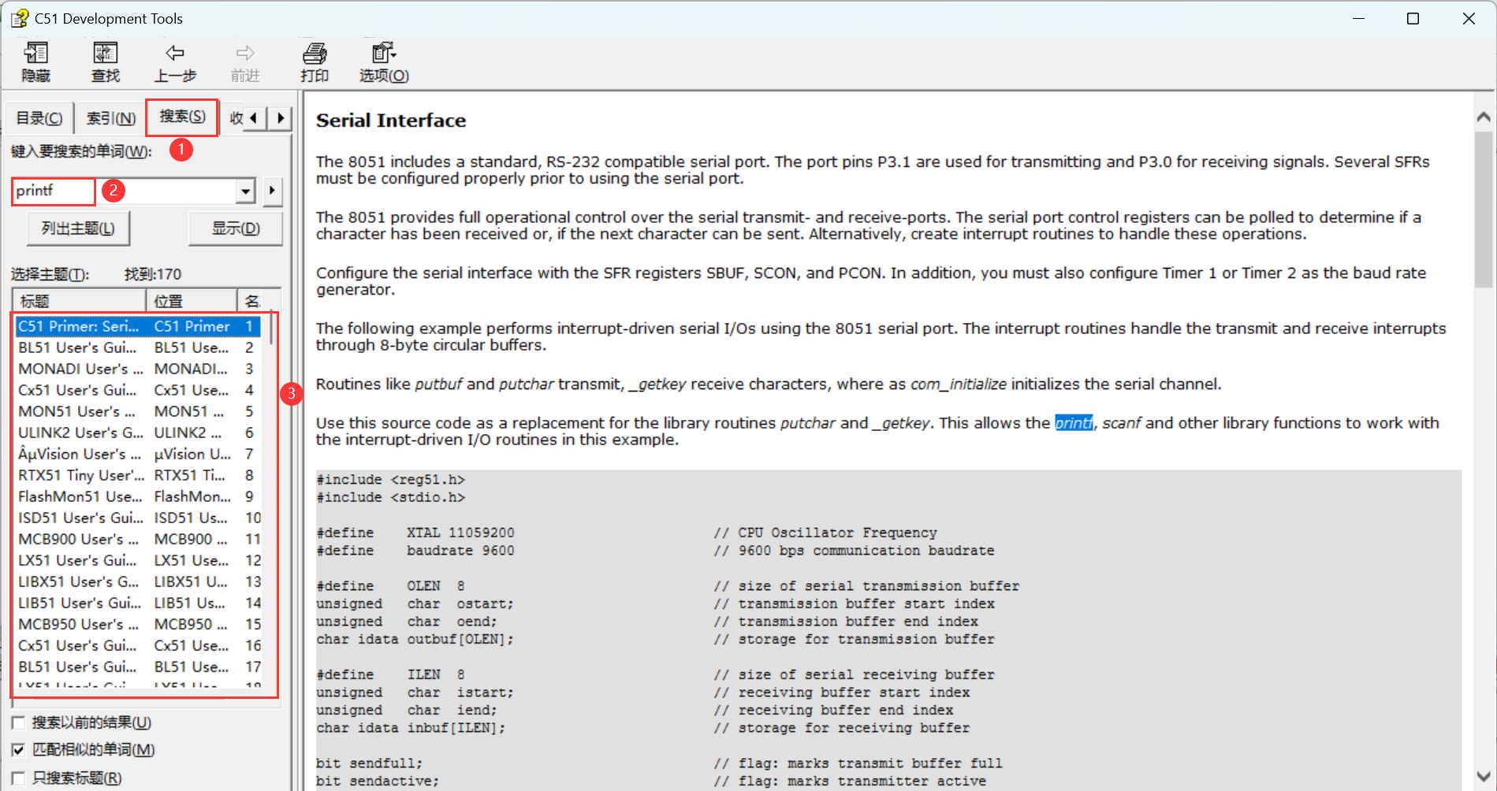
Task: Select result ISD51 User's Gui... row 10
Action: point(138,518)
